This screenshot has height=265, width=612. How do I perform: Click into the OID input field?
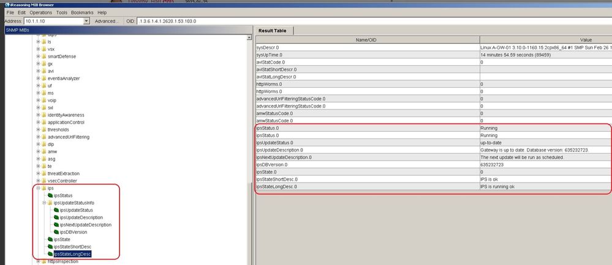368,21
